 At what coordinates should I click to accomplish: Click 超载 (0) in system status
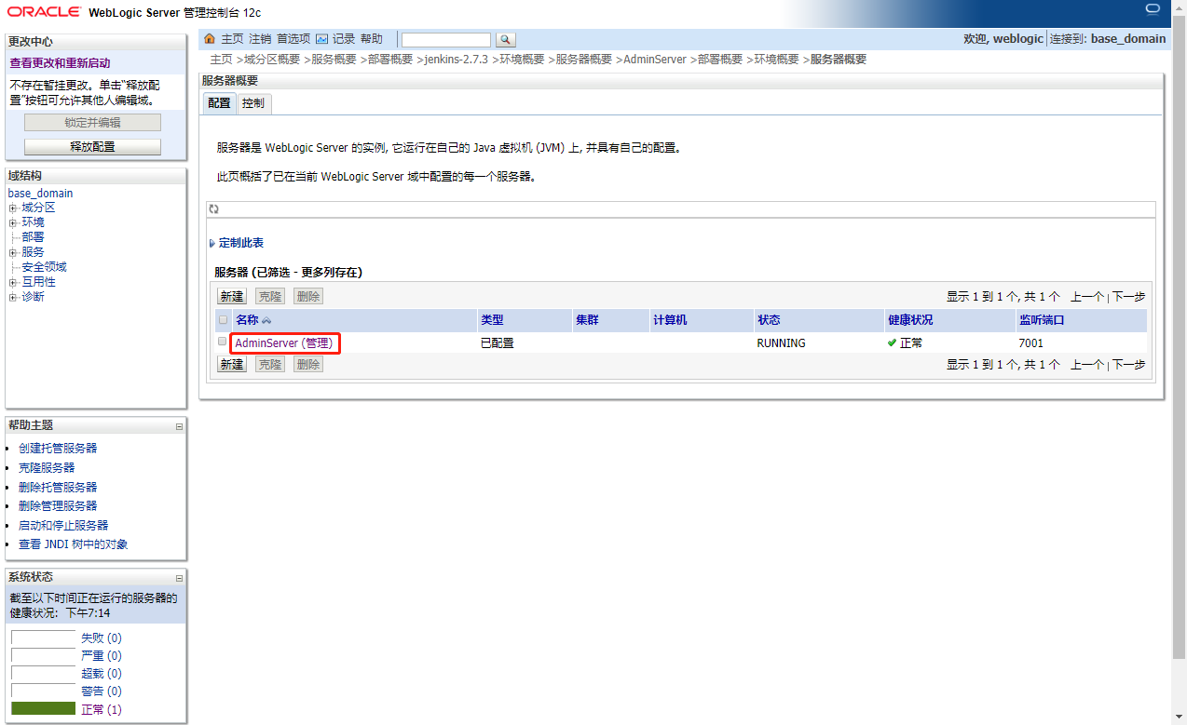tap(102, 674)
